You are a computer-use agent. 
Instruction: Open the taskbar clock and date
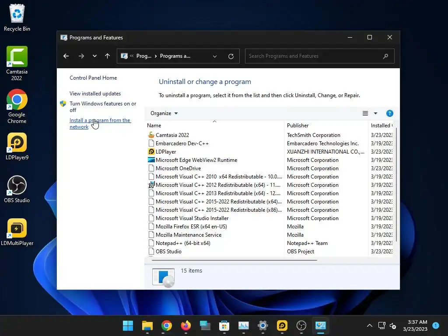point(415,325)
